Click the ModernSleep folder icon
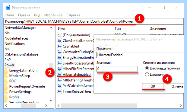 click(6, 76)
